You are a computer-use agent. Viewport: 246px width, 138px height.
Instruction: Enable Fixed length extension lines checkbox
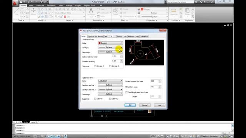126,92
